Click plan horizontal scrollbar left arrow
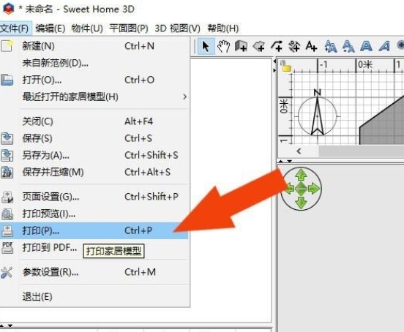 (299, 151)
